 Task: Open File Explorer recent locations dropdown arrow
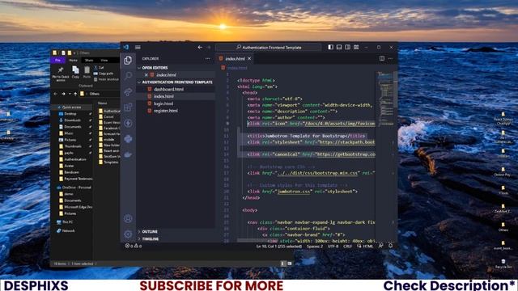coord(70,94)
